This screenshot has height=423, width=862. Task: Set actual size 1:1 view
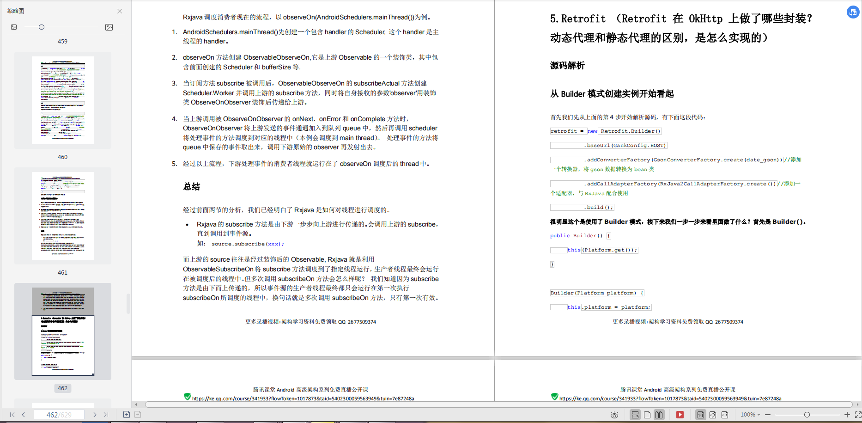[x=701, y=415]
